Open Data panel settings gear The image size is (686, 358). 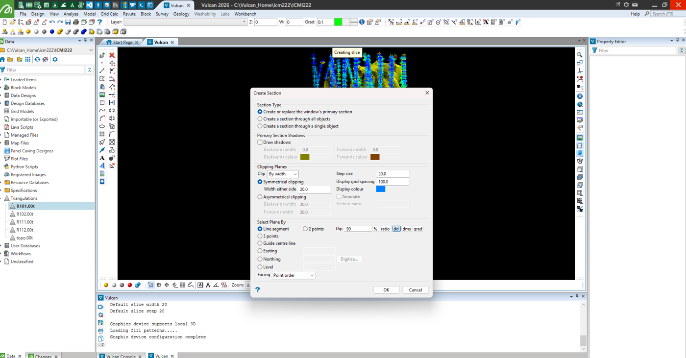coord(55,59)
